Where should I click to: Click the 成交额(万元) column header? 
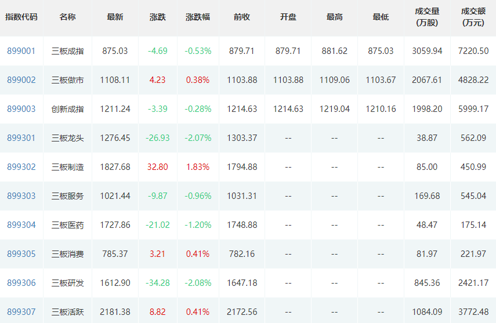[473, 17]
